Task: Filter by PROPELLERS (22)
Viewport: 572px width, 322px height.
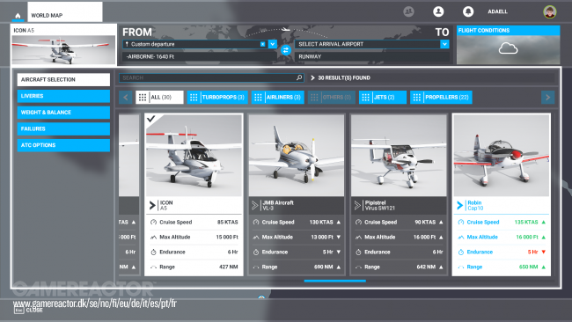Action: (x=441, y=98)
